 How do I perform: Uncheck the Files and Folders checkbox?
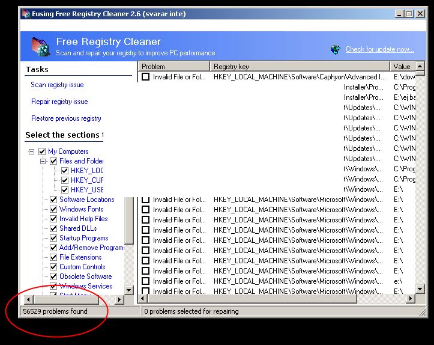point(53,161)
